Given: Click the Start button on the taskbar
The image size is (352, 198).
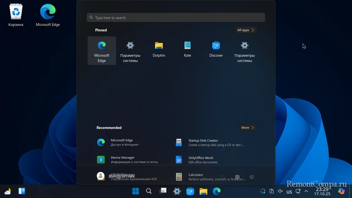Looking at the screenshot, I should (135, 191).
